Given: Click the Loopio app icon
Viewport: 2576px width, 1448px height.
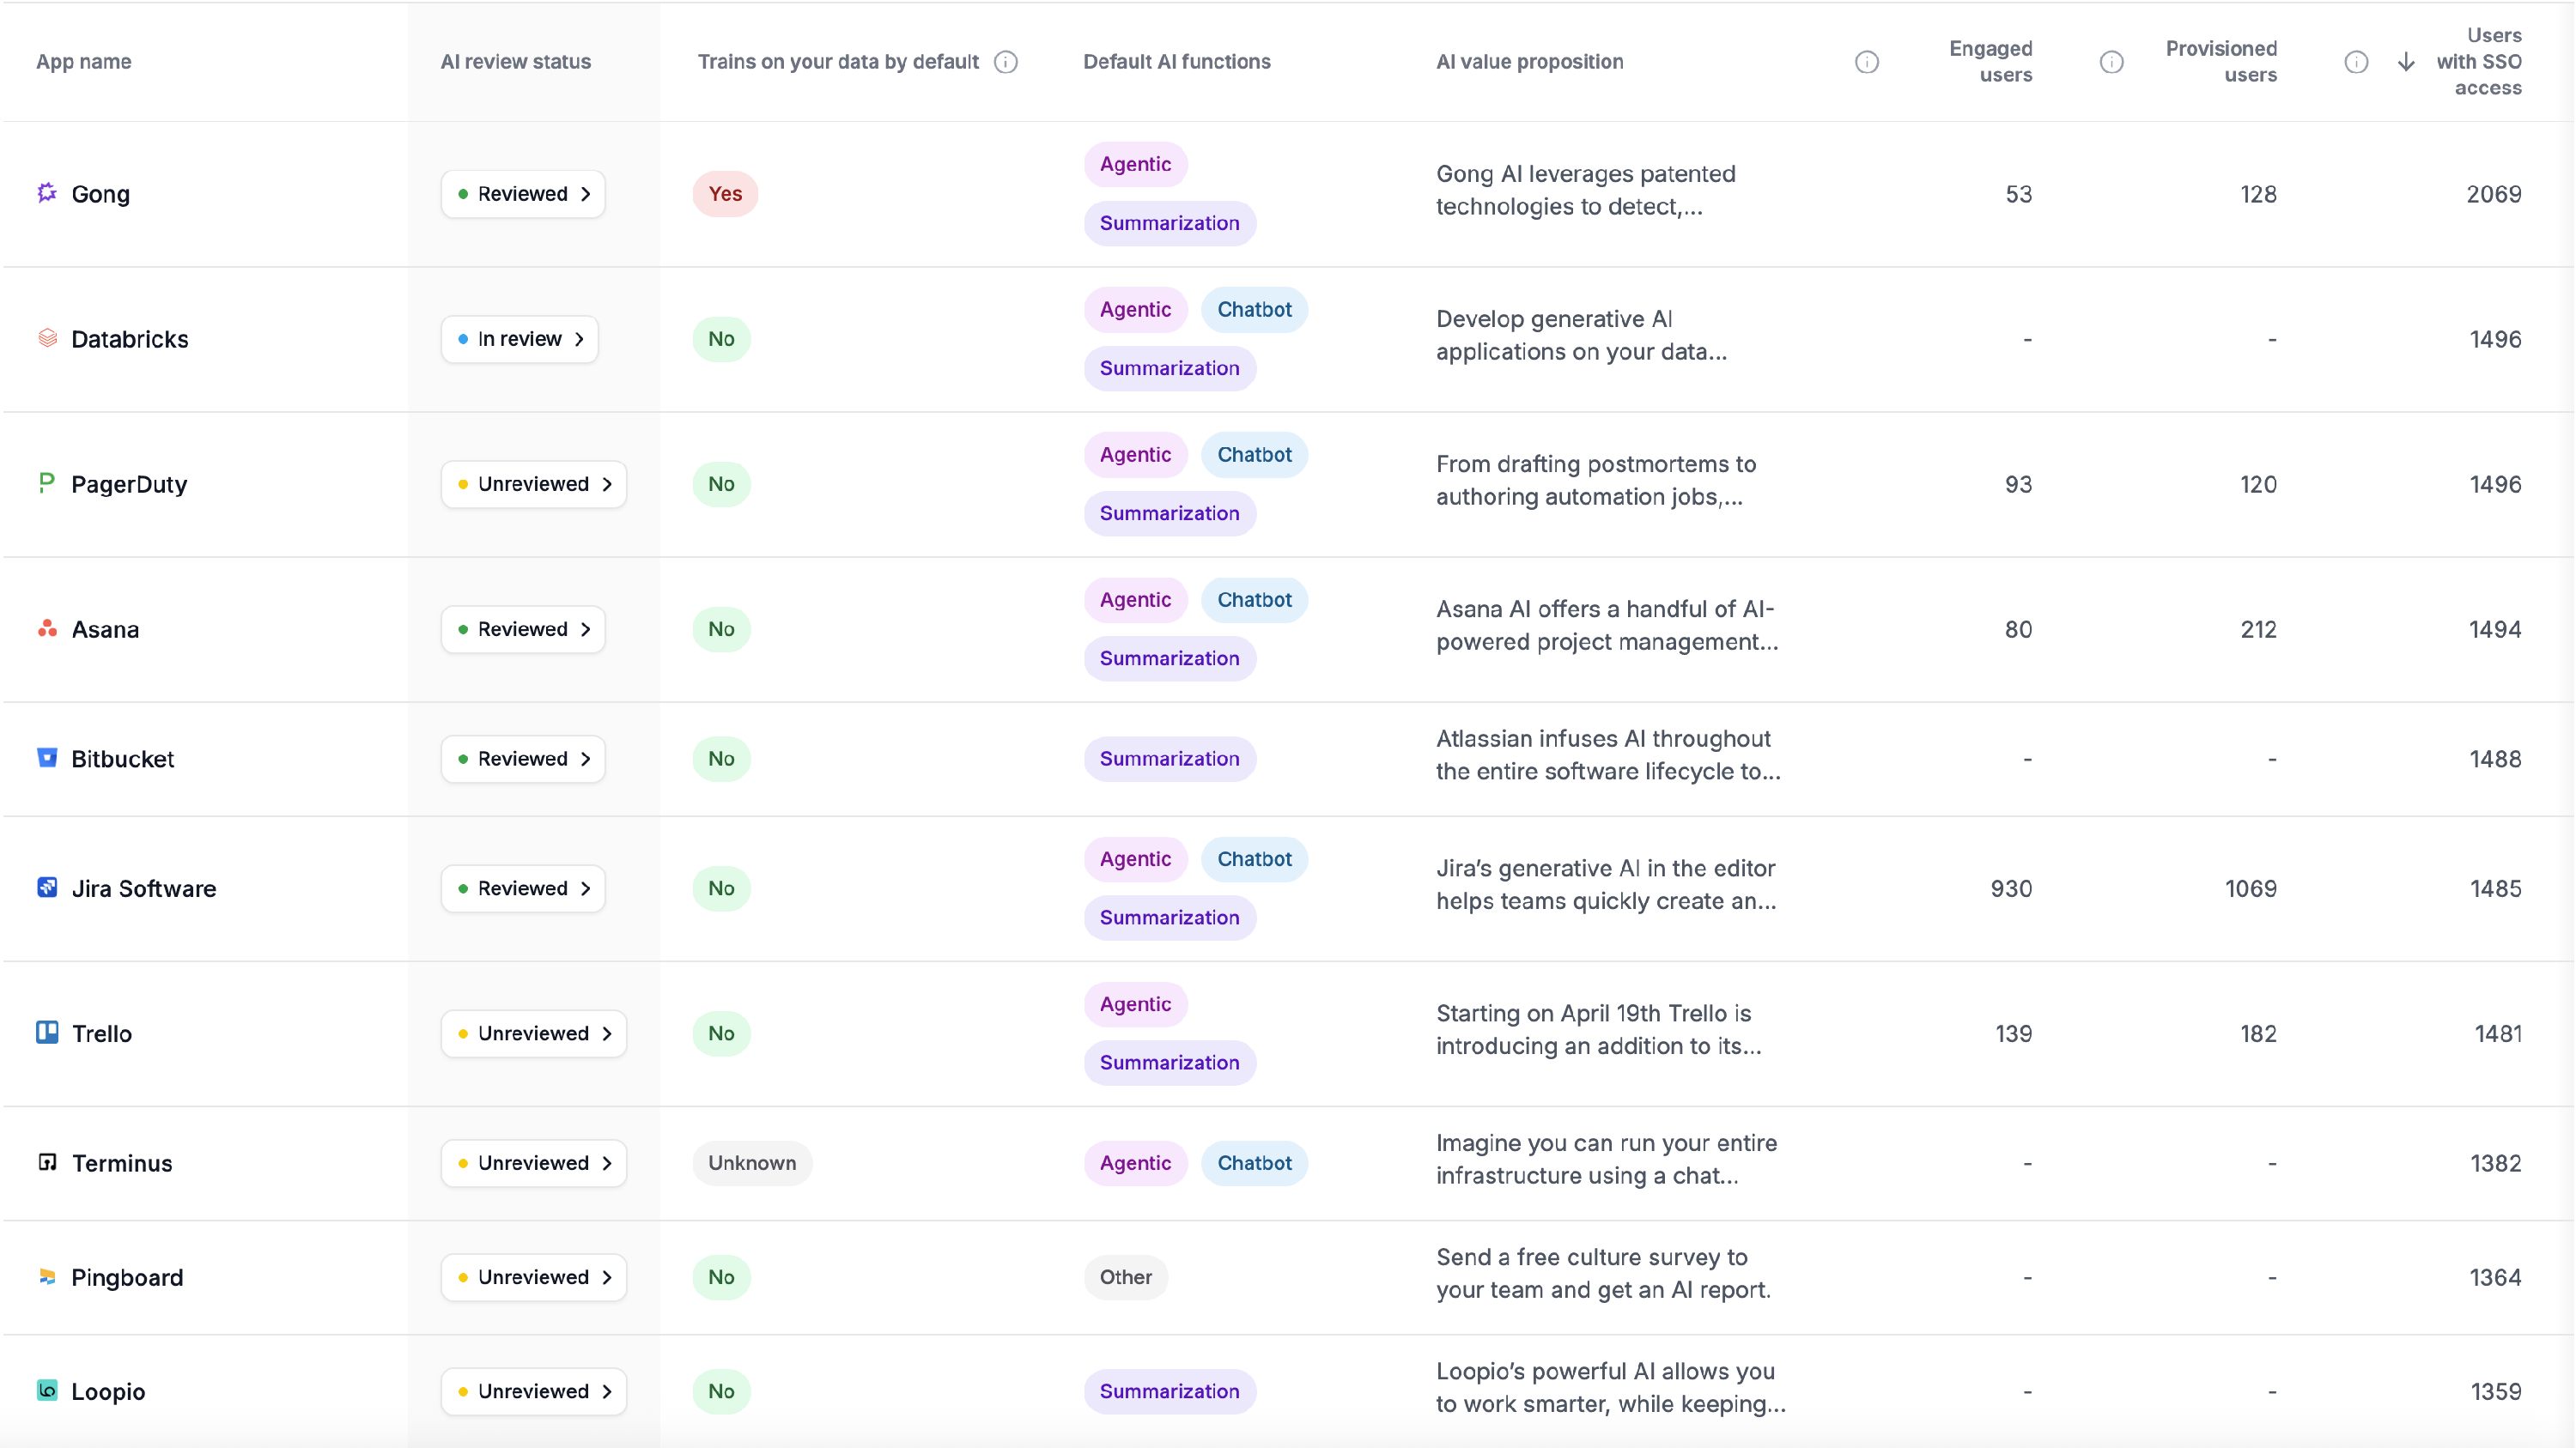Looking at the screenshot, I should (46, 1390).
